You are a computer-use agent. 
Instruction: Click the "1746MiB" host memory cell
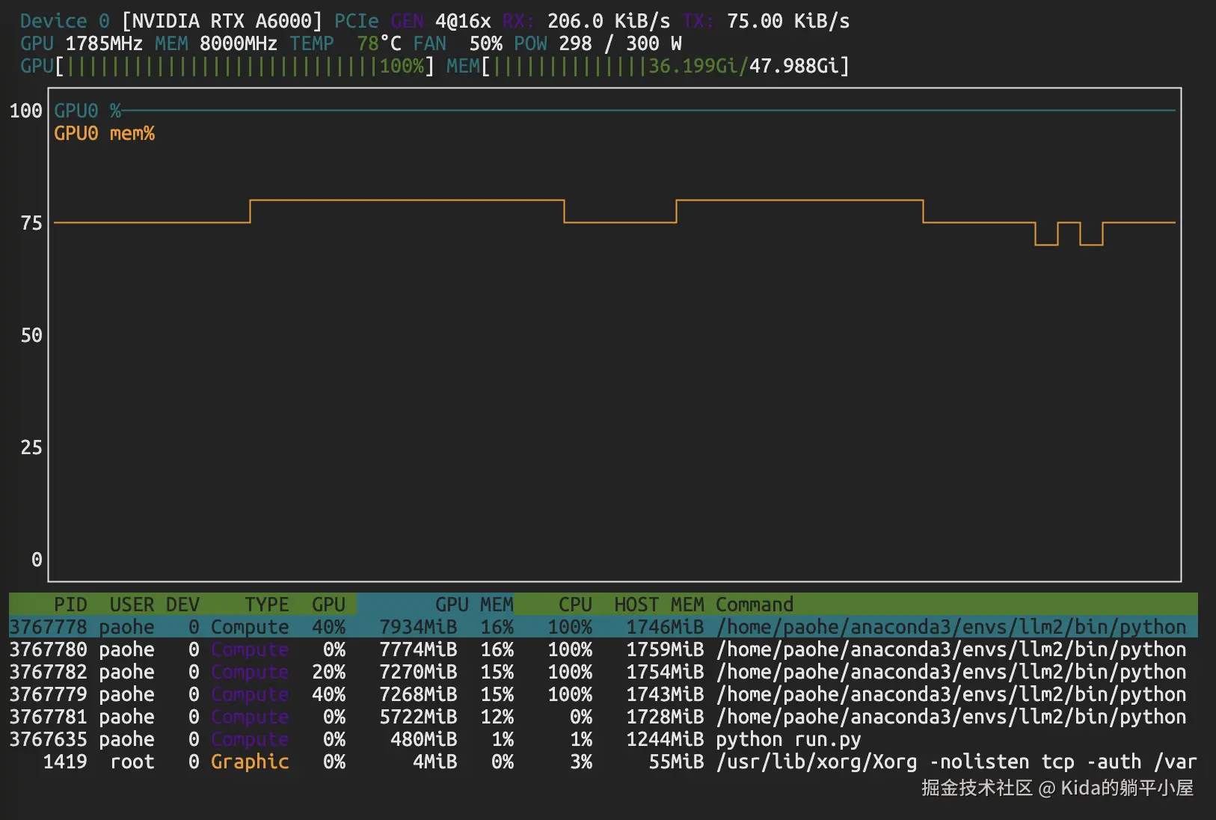point(665,627)
